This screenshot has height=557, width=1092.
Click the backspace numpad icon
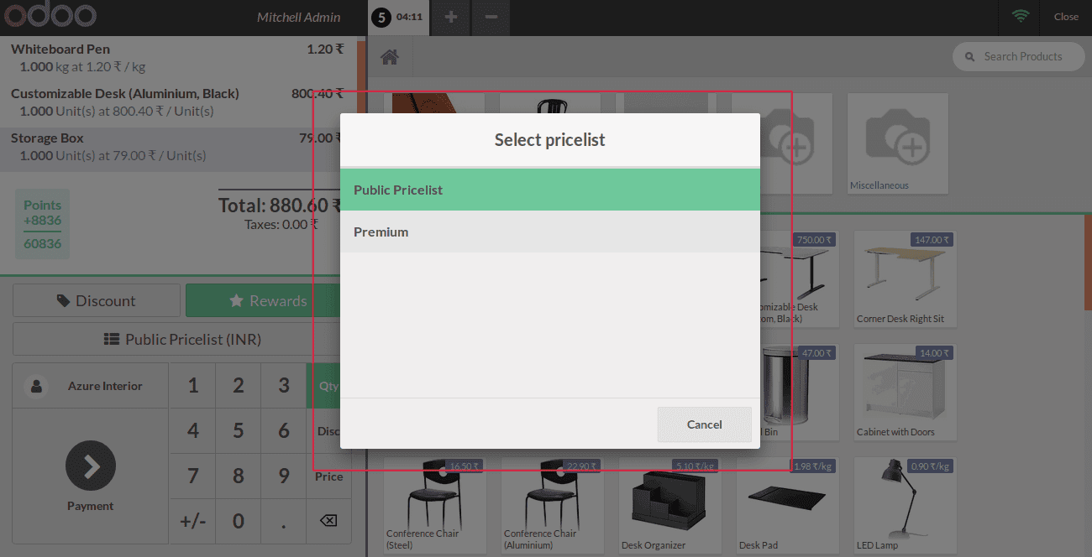tap(329, 522)
